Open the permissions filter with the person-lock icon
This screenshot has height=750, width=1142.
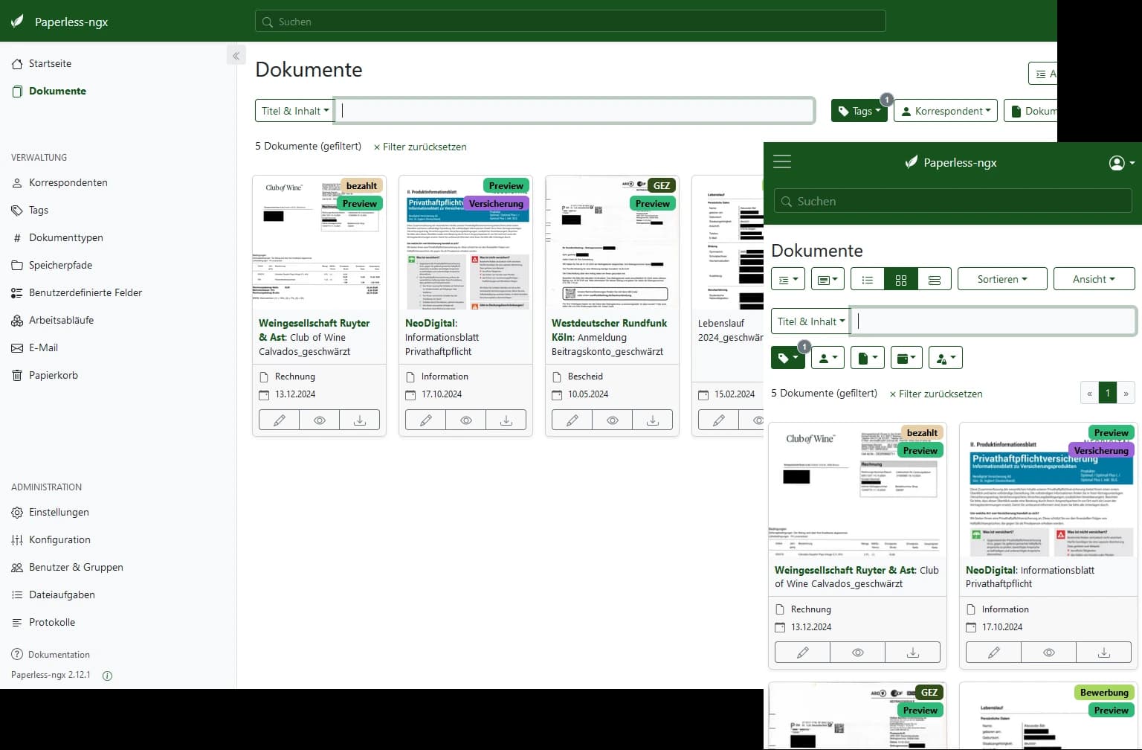click(x=945, y=358)
